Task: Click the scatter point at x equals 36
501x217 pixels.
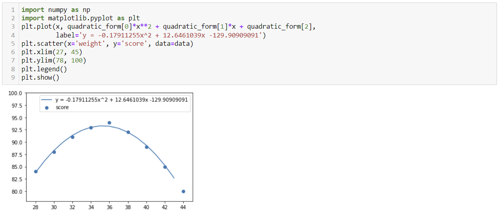Action: tap(109, 123)
